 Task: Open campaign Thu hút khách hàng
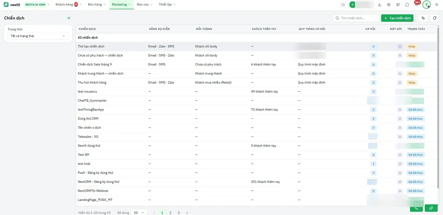click(92, 82)
